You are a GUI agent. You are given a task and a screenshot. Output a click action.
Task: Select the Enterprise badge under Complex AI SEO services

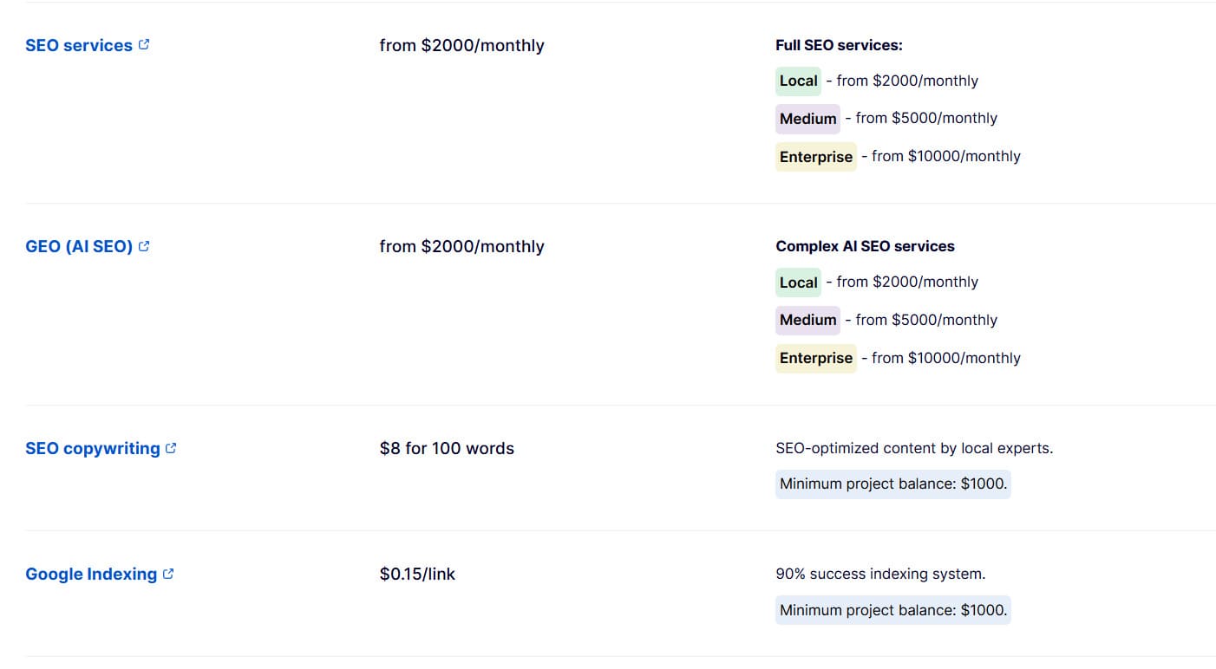point(815,358)
